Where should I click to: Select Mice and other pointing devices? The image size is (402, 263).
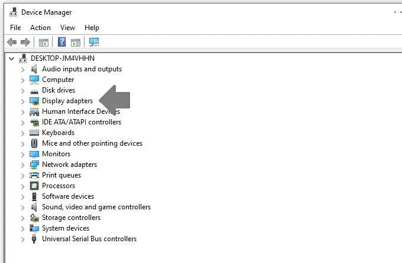(x=92, y=143)
